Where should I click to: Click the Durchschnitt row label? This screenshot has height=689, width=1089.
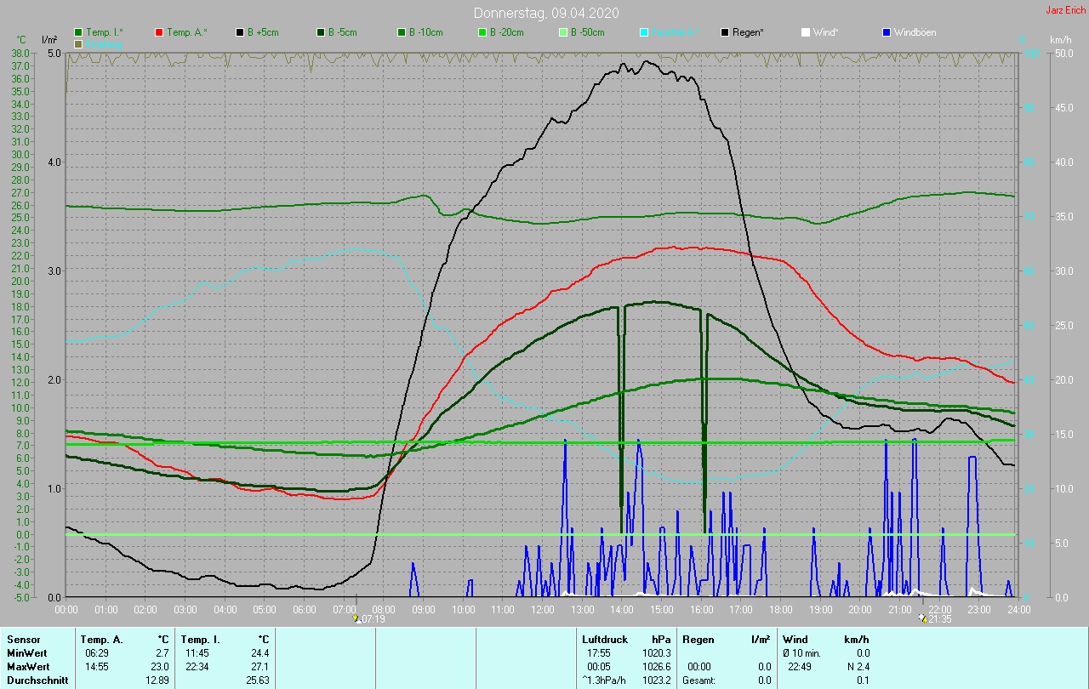[x=37, y=680]
